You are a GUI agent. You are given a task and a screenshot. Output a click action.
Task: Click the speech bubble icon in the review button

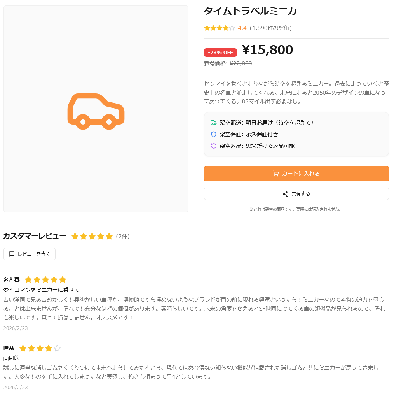point(12,254)
